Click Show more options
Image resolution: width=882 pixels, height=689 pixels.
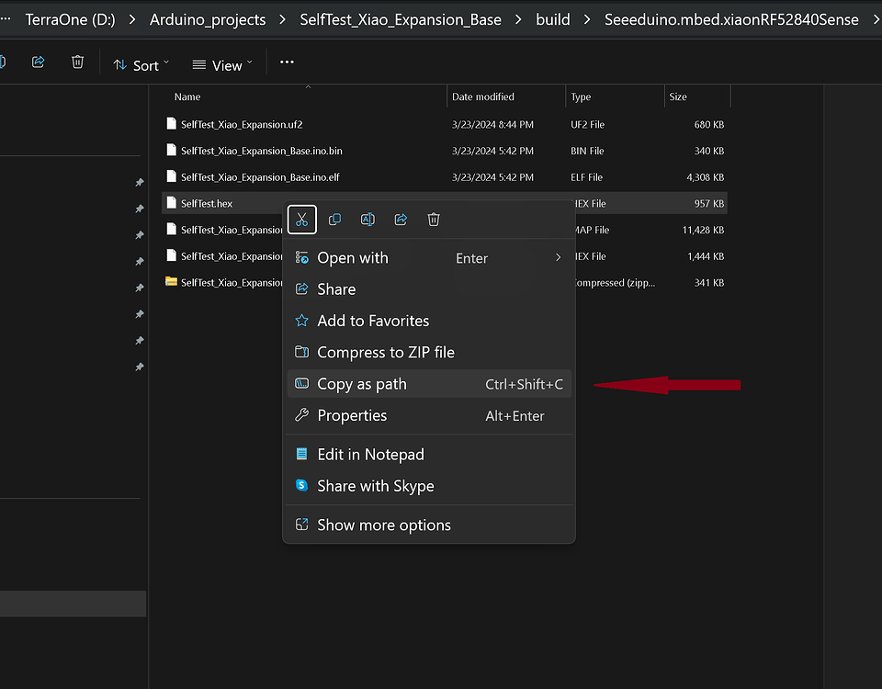[429, 525]
